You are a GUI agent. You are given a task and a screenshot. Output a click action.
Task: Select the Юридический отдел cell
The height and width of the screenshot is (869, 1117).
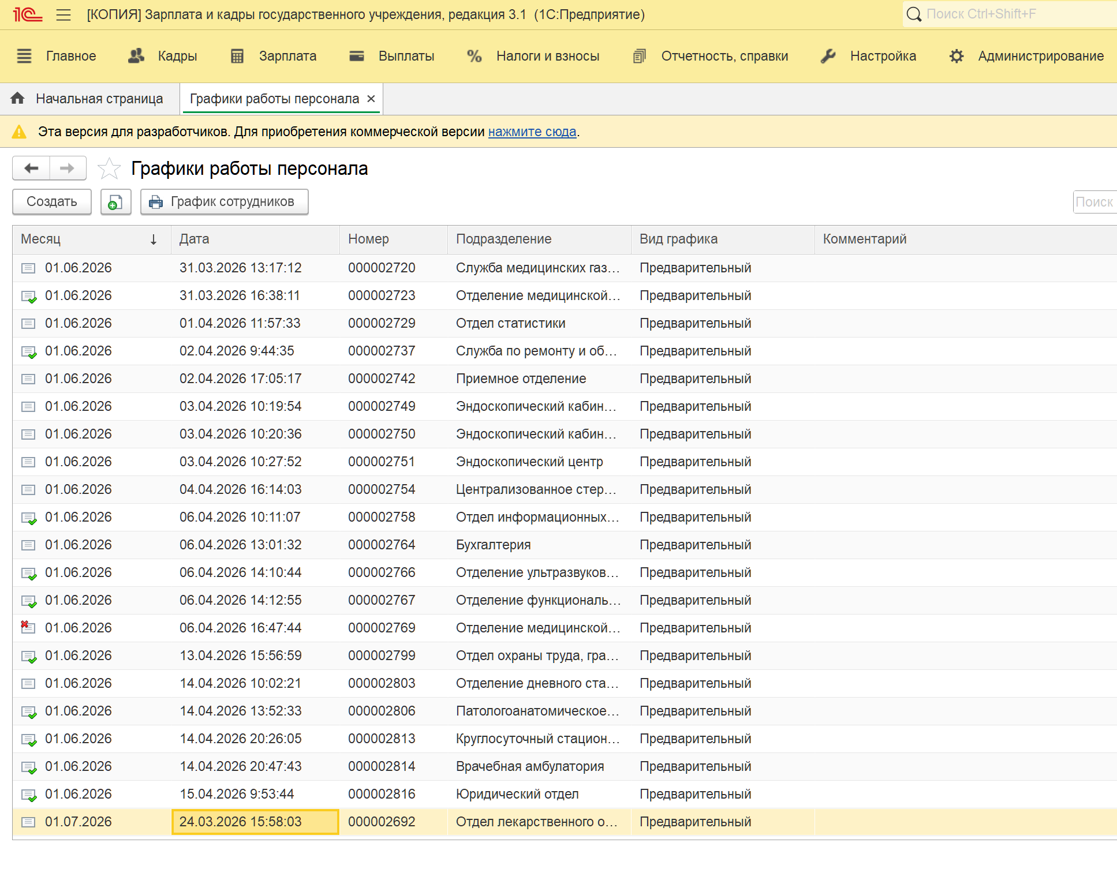[x=539, y=794]
